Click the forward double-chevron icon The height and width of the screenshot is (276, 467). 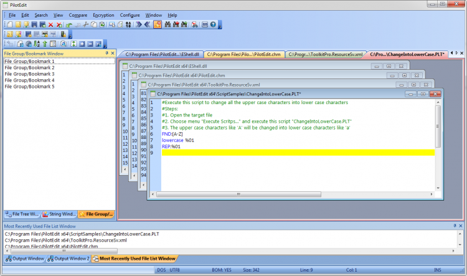tap(139, 25)
